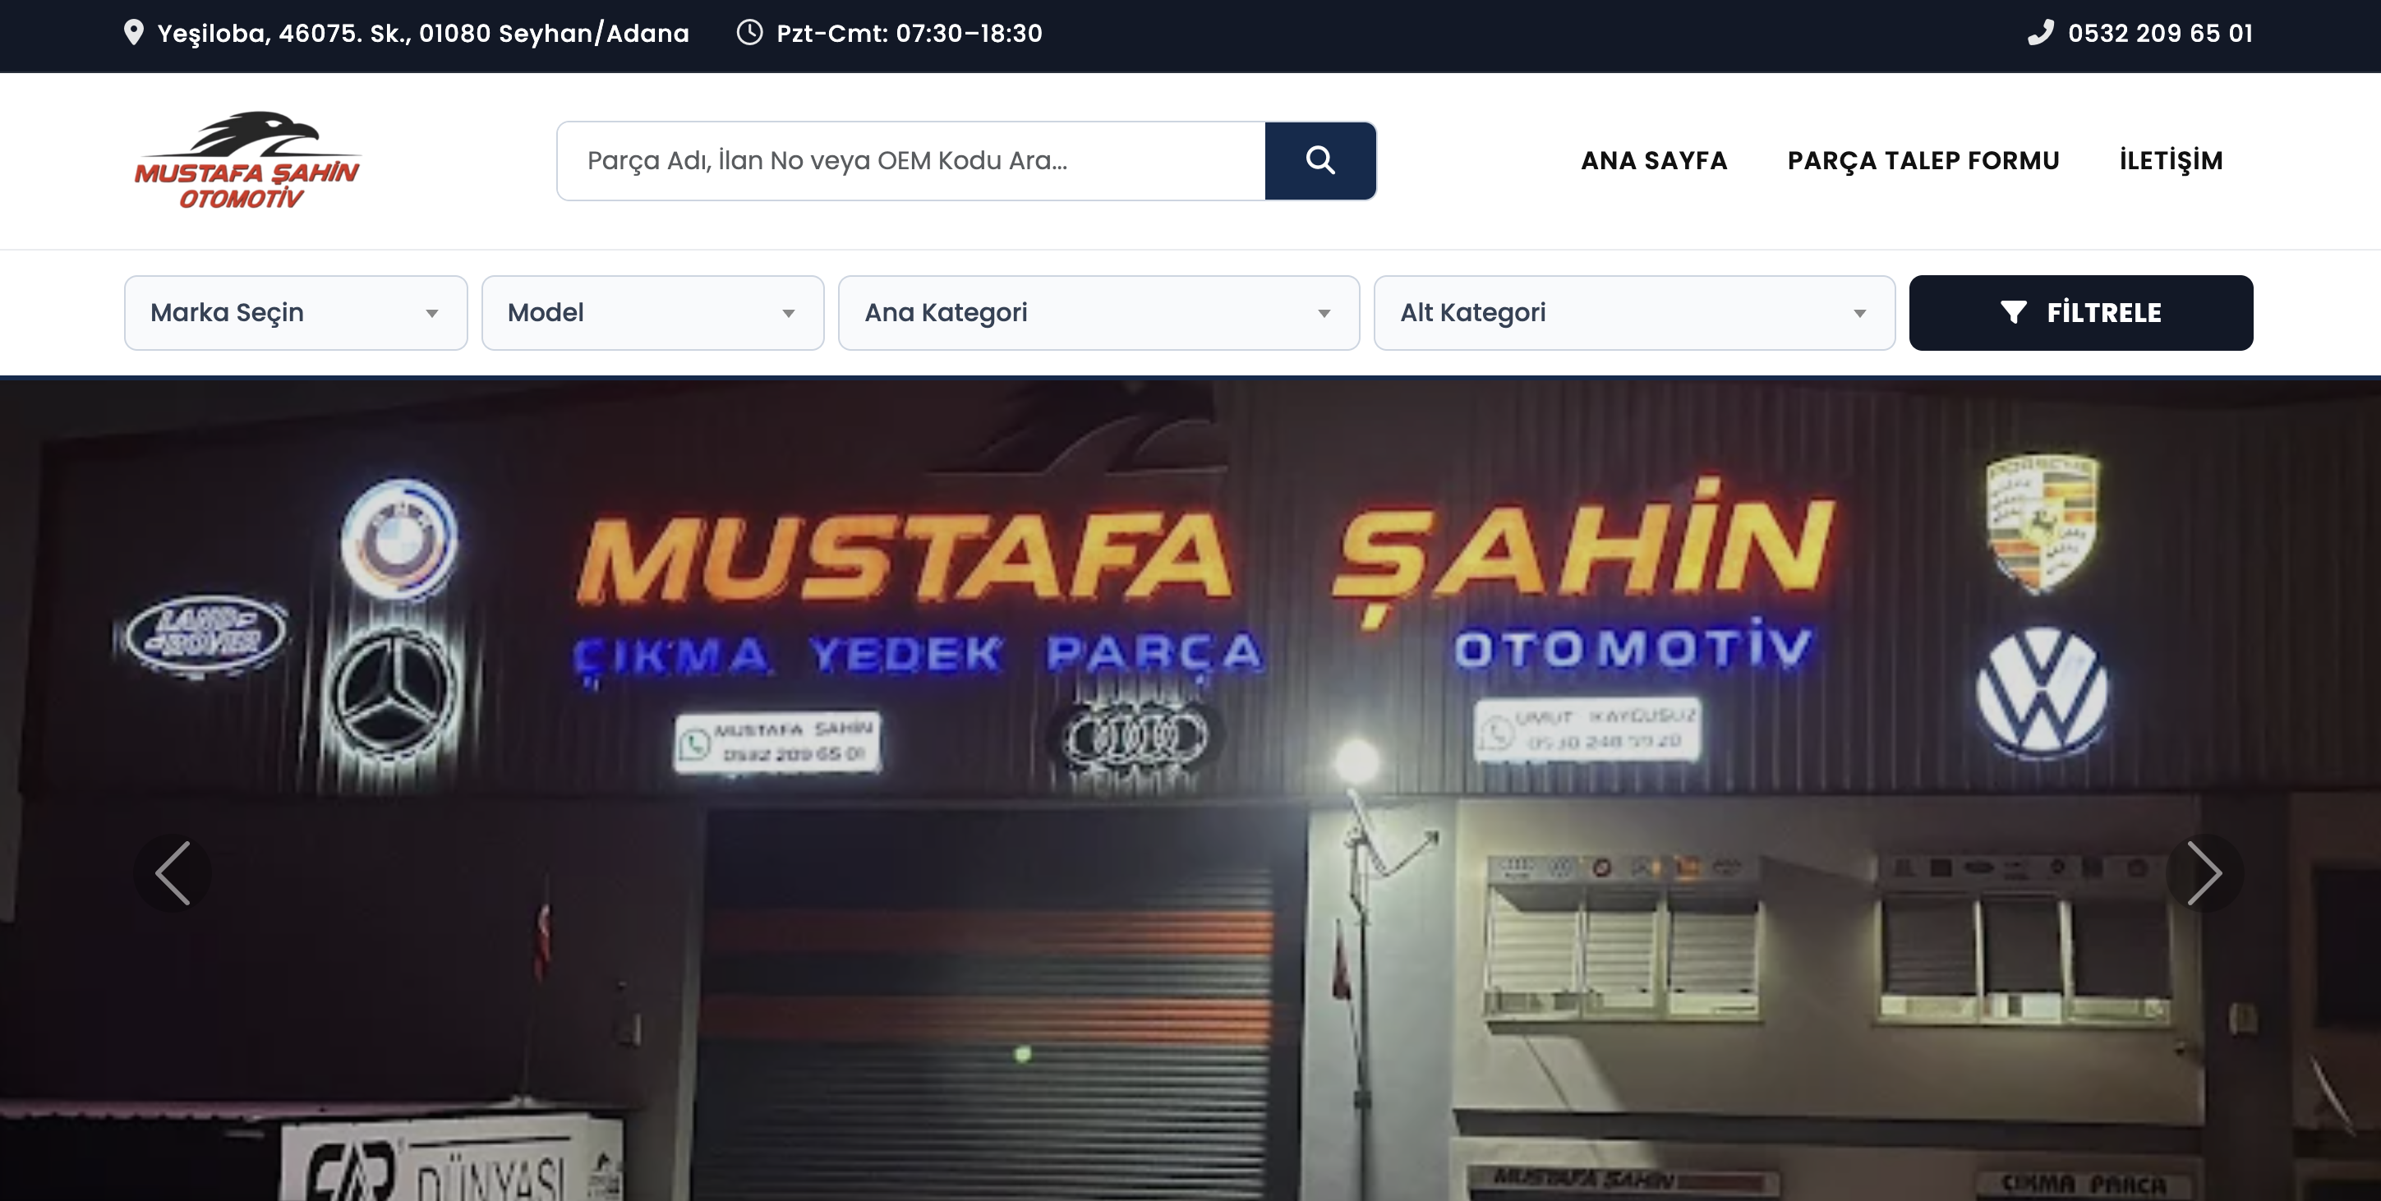
Task: Go to next slide arrow
Action: [2204, 873]
